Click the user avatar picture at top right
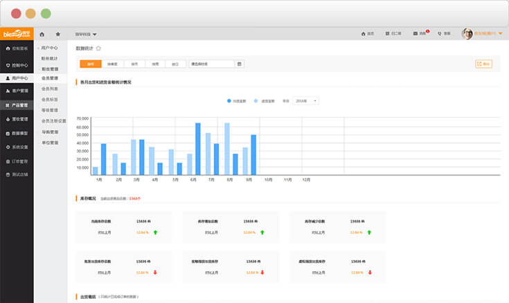This screenshot has height=303, width=509. (467, 33)
